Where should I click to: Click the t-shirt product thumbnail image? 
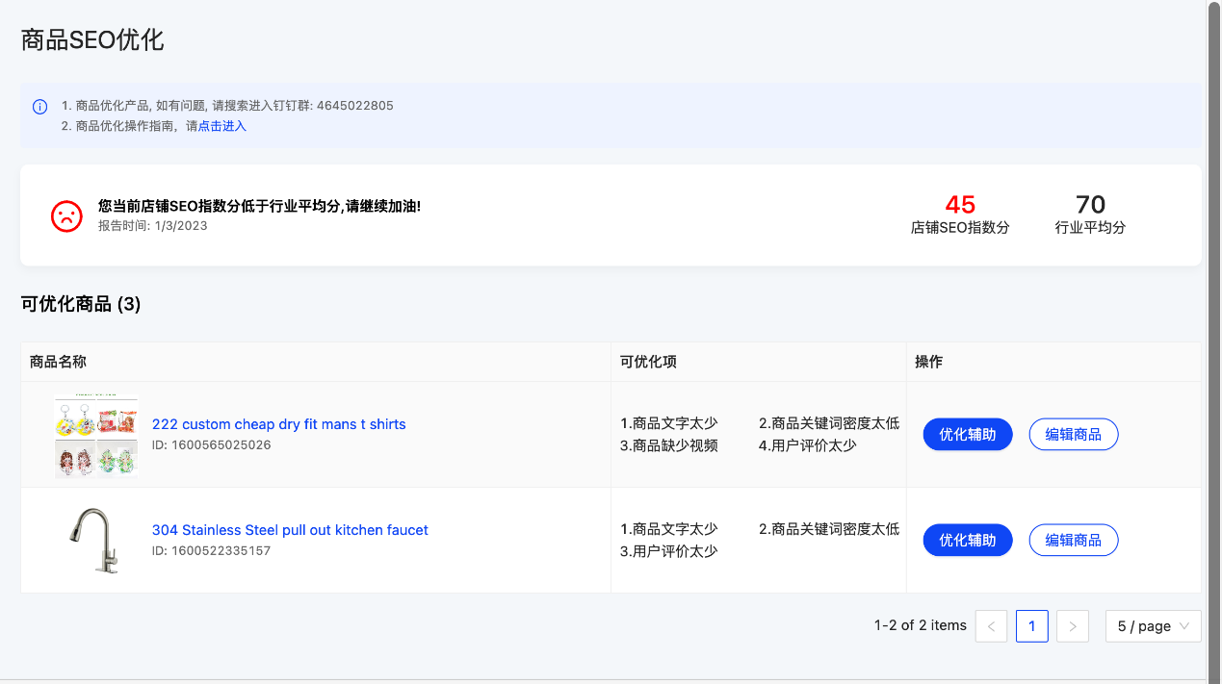tap(95, 434)
